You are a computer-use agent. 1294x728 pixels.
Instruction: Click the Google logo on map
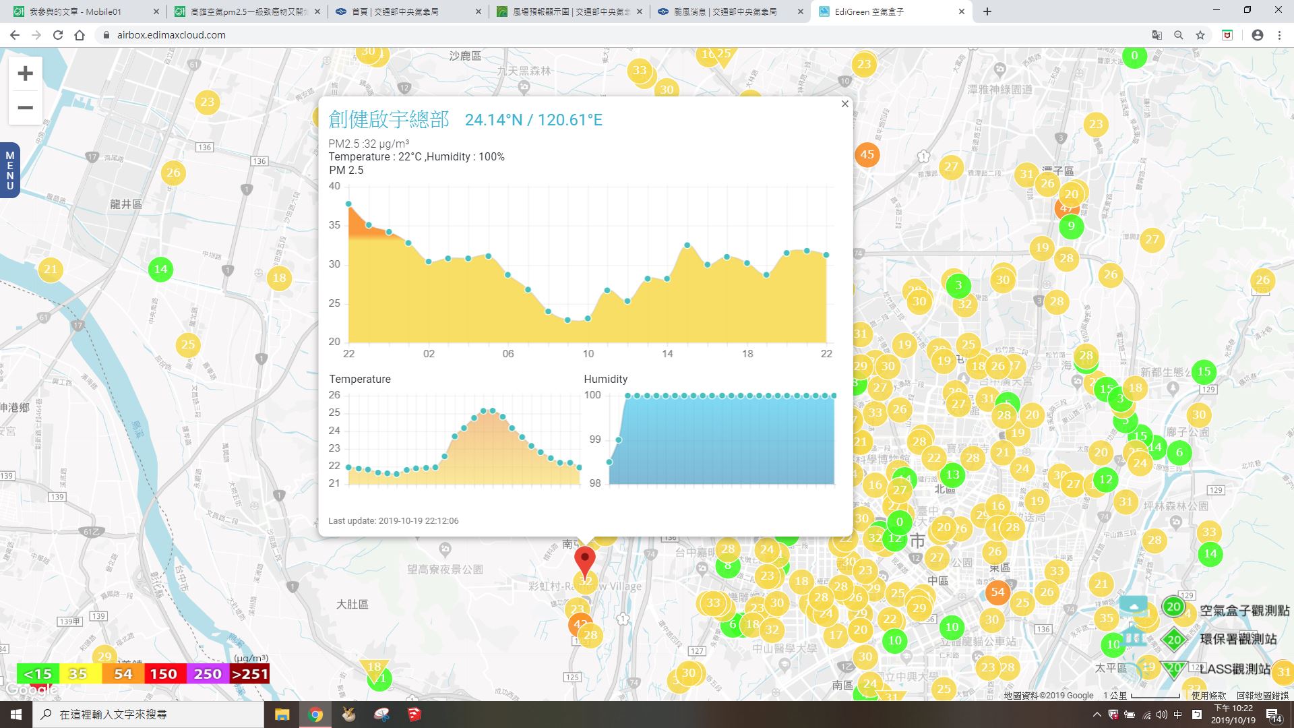tap(31, 690)
